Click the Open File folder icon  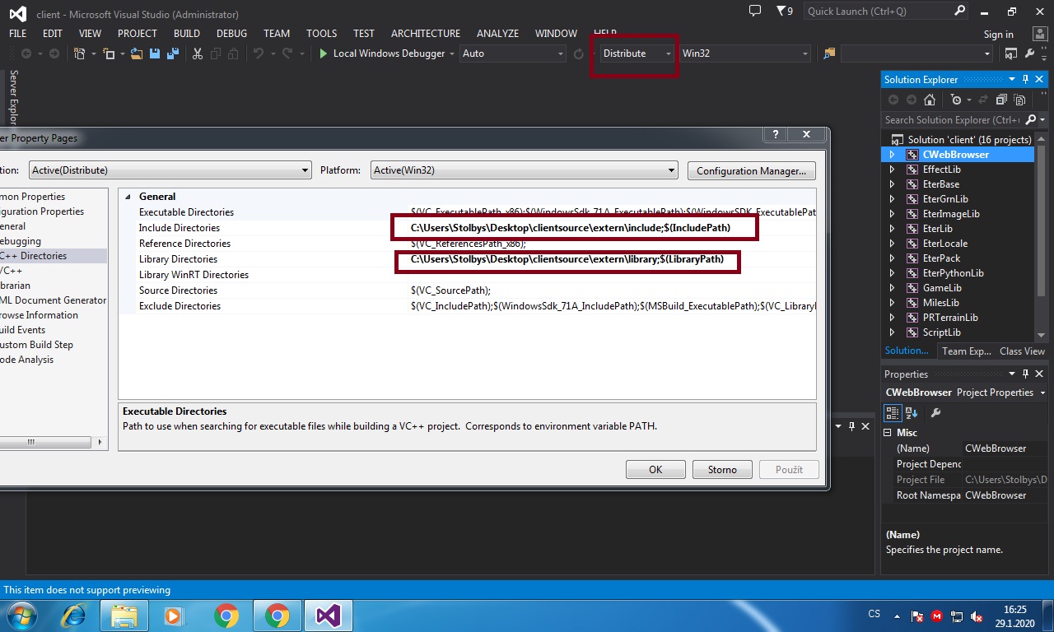pyautogui.click(x=138, y=53)
